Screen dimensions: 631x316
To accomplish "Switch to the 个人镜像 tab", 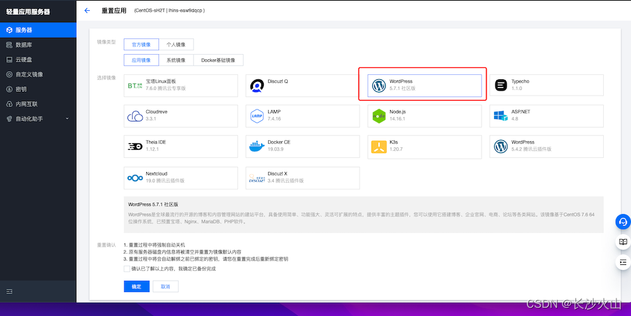I will (176, 45).
